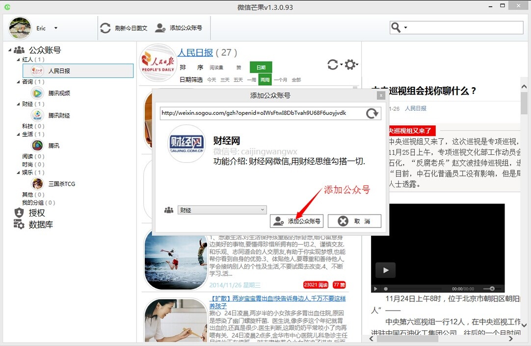This screenshot has height=346, width=531.
Task: Click the 77 赞 badge
Action: pyautogui.click(x=339, y=285)
